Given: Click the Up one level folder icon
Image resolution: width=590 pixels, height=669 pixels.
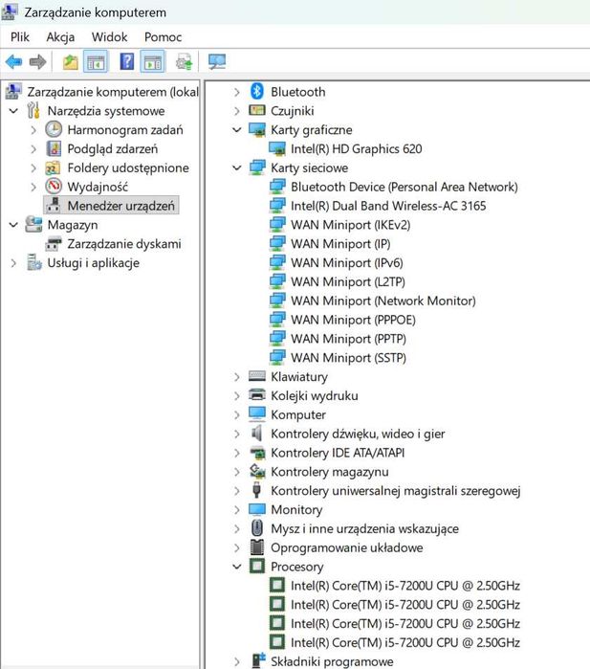Looking at the screenshot, I should pyautogui.click(x=71, y=62).
